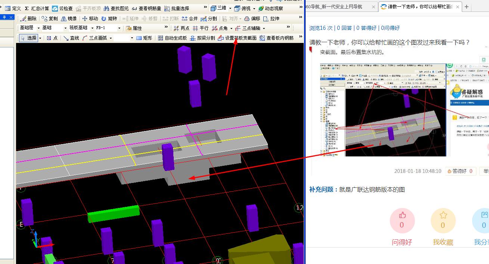Select the 移动 move tool
Screen dimensions: 489x264
click(x=90, y=18)
